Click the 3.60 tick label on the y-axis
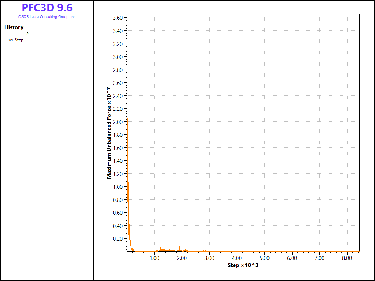Screen dimensions: 375x281 pos(118,18)
